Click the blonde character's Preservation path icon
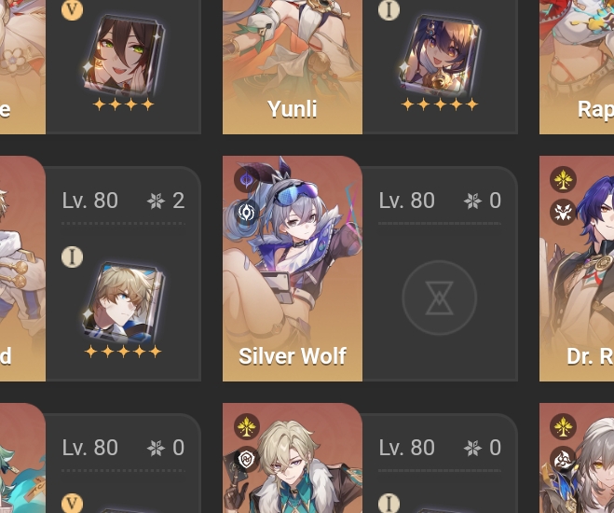 coord(247,459)
